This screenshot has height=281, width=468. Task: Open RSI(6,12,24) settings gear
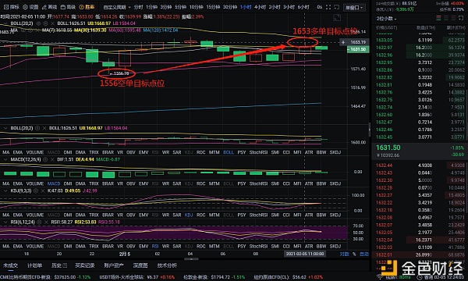click(40, 222)
